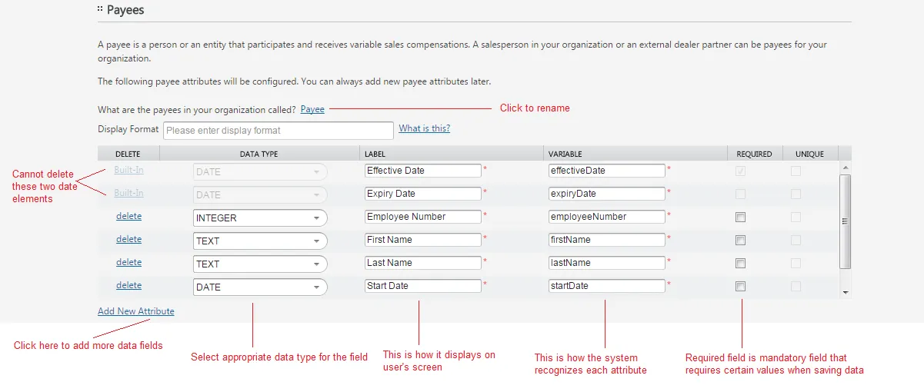The height and width of the screenshot is (392, 924).
Task: Click Unique checkbox for Start Date
Action: pos(796,287)
